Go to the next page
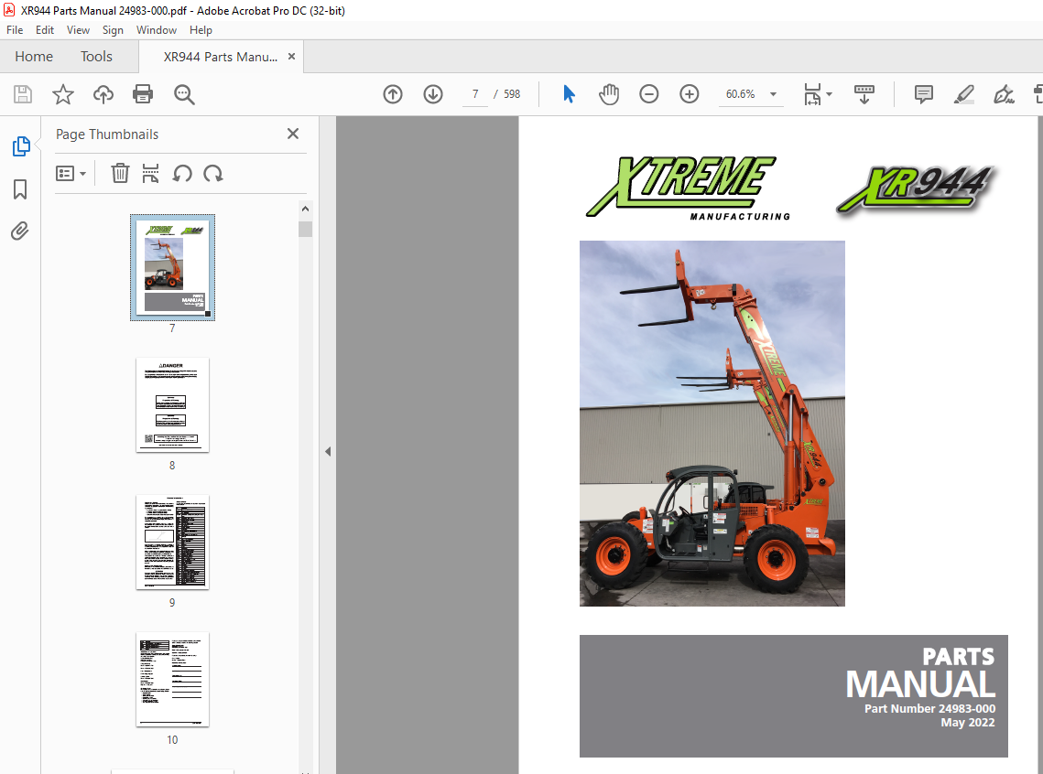This screenshot has width=1043, height=774. click(x=433, y=94)
